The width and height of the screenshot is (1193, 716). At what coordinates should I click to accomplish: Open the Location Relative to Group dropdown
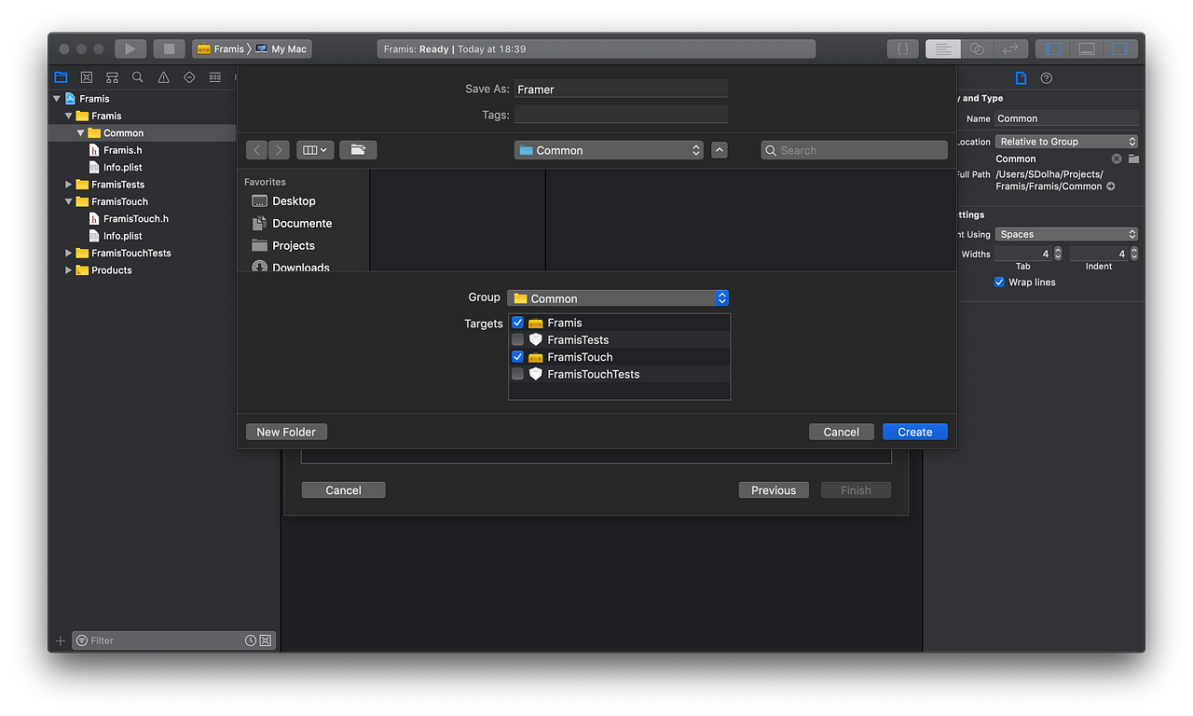click(x=1066, y=141)
